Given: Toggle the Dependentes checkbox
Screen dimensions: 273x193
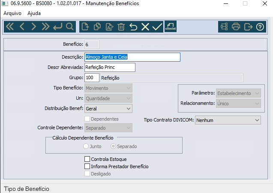Looking at the screenshot, I should coord(87,119).
